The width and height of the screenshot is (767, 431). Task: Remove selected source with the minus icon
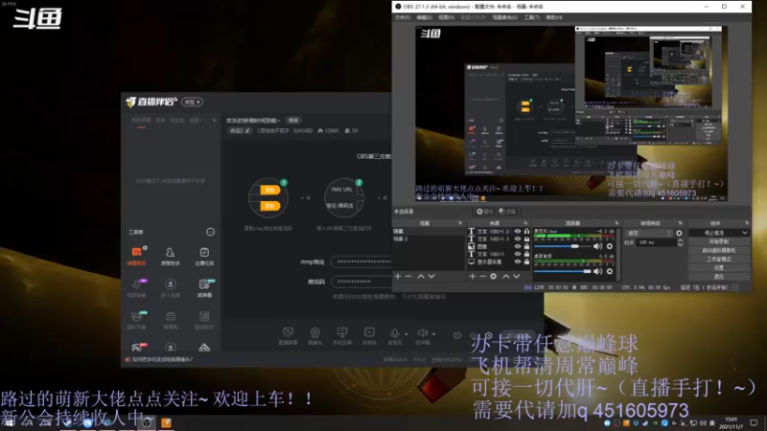pyautogui.click(x=482, y=276)
